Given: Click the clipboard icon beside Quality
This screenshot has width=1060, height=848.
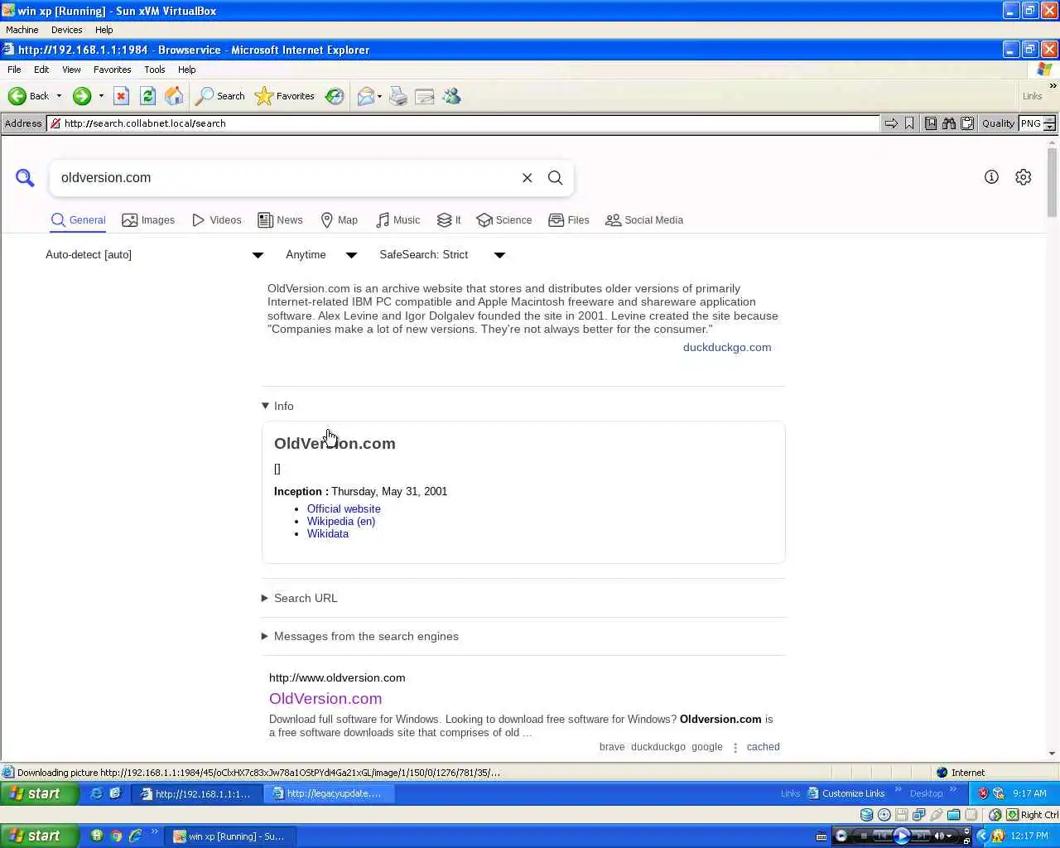Looking at the screenshot, I should click(966, 123).
